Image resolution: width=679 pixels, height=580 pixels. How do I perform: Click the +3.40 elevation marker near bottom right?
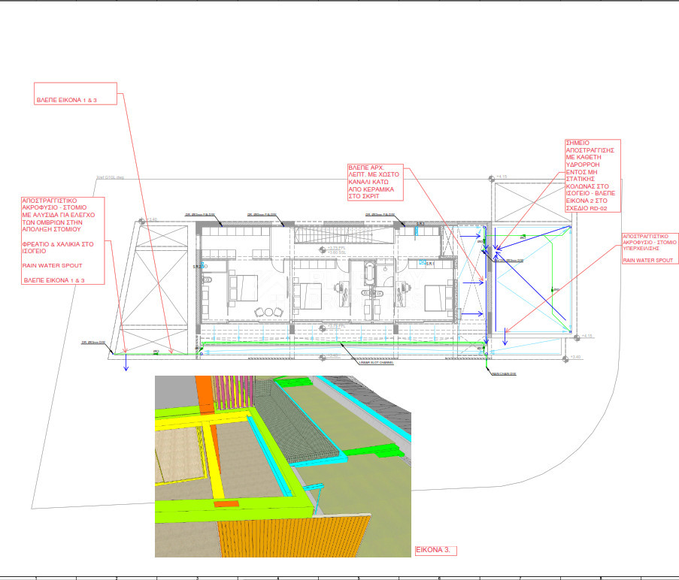point(575,358)
